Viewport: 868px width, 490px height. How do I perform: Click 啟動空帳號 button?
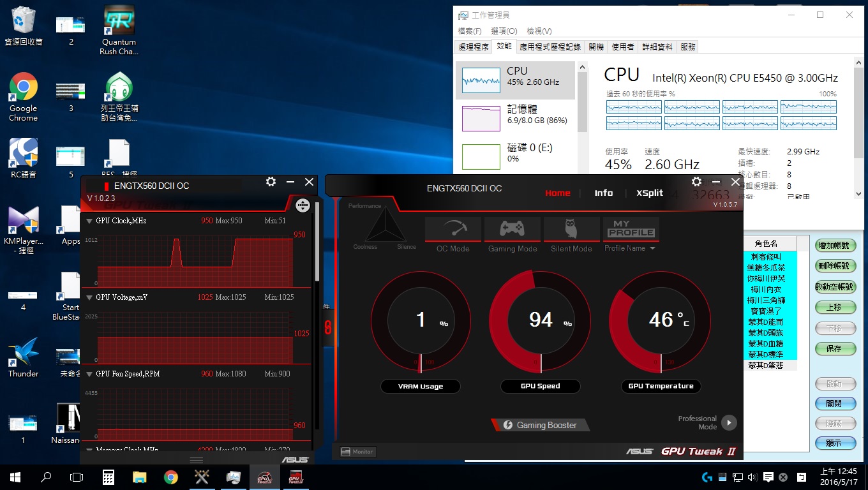(x=835, y=287)
